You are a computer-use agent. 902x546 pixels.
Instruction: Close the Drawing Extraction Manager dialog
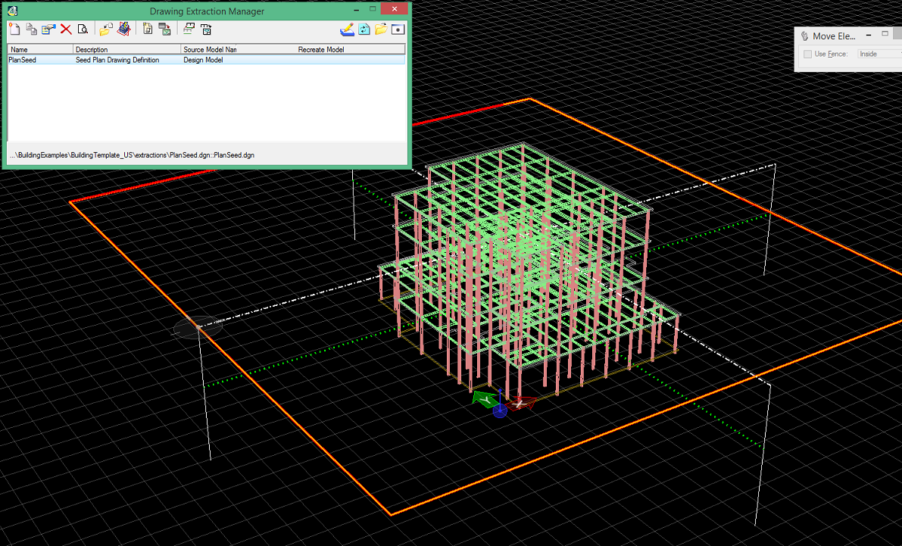click(x=395, y=8)
